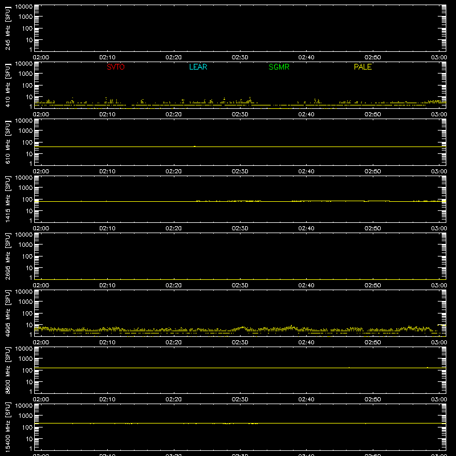Click the 02:30 time label below 245 MHz plot
Viewport: 456px width, 456px height.
point(240,58)
